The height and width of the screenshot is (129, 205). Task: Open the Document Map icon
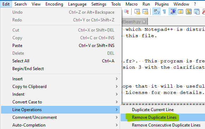pos(189,12)
